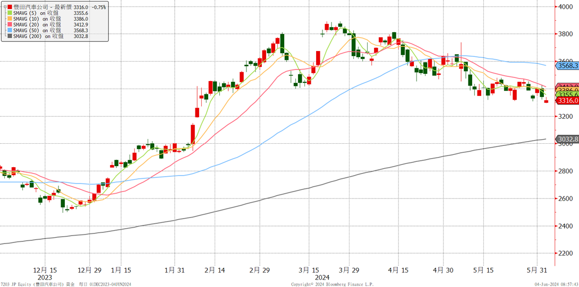Click the 4月 15 date axis label
This screenshot has width=579, height=287.
398,270
